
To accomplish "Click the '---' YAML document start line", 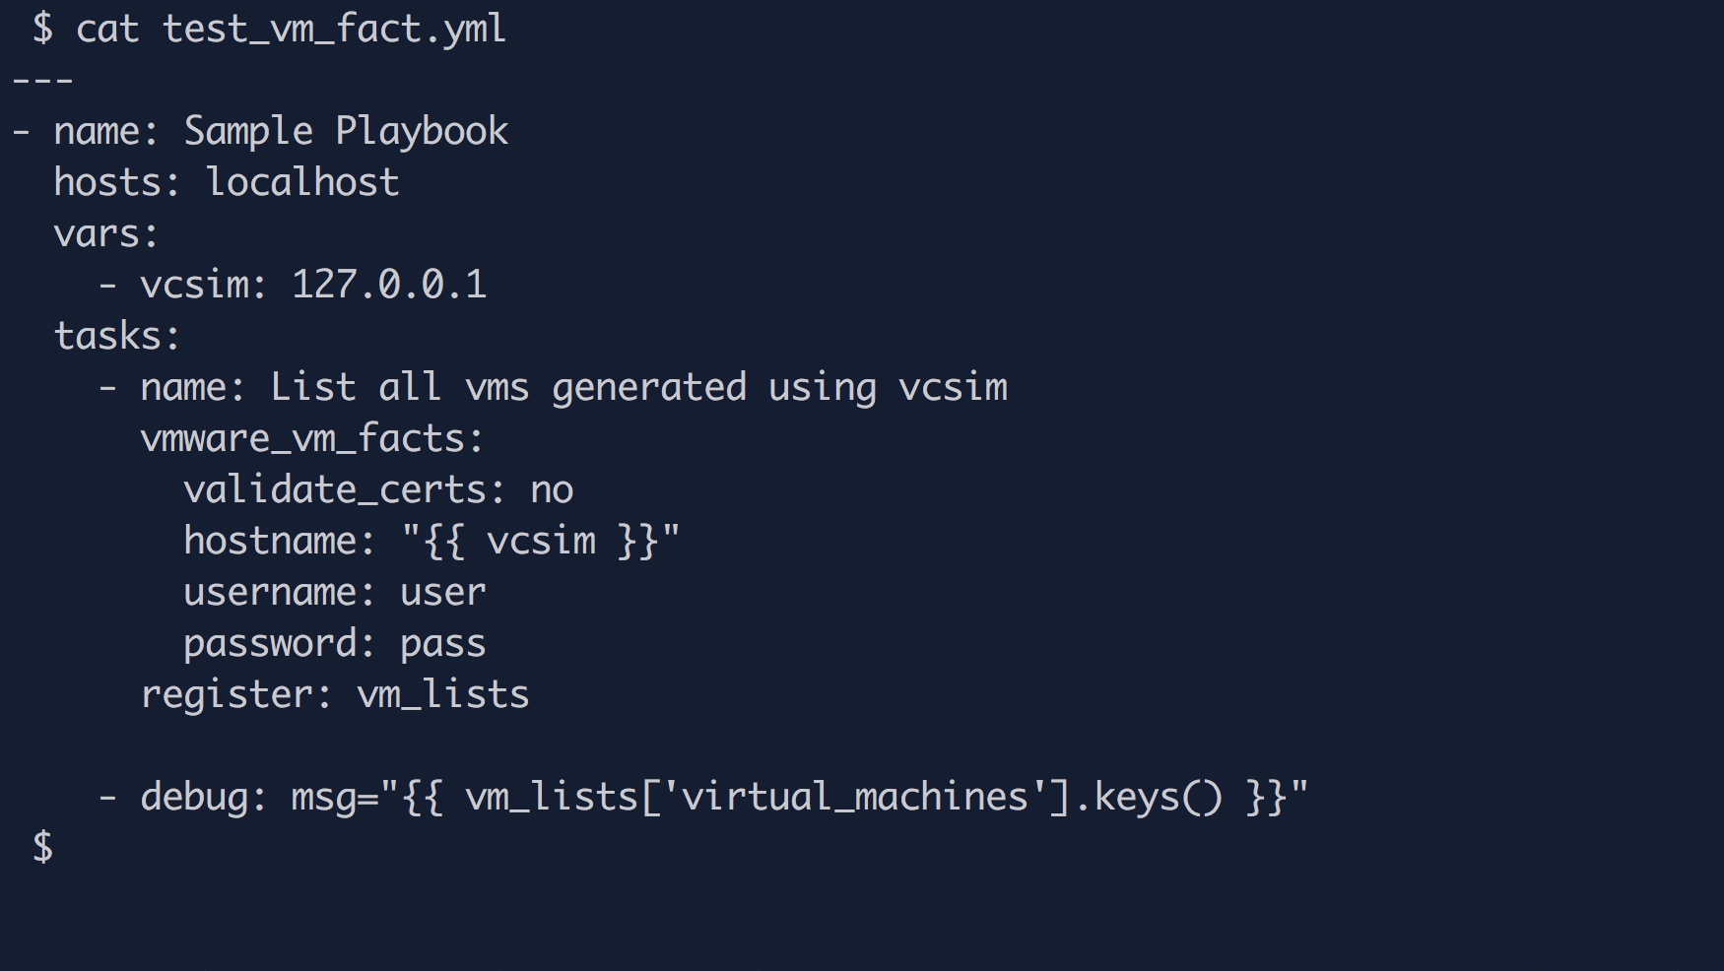I will [42, 81].
